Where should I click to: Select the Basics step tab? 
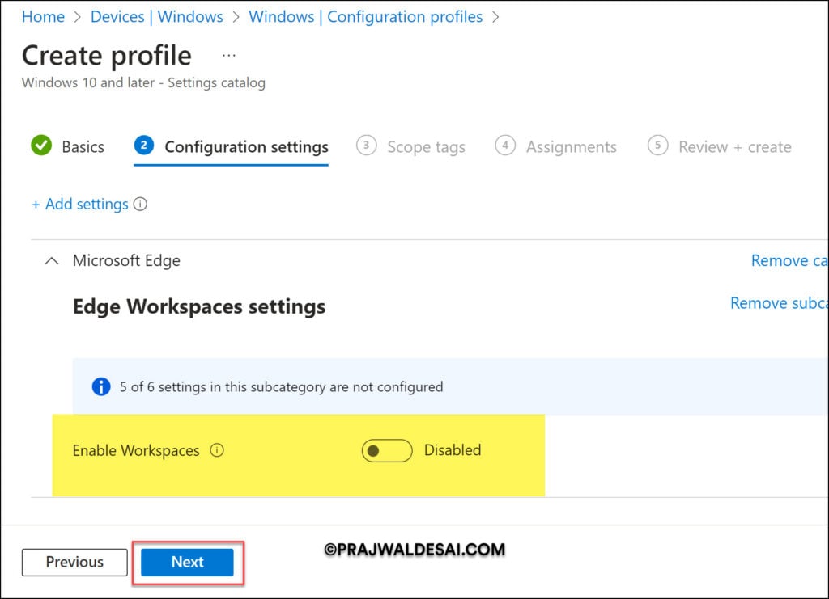point(68,146)
